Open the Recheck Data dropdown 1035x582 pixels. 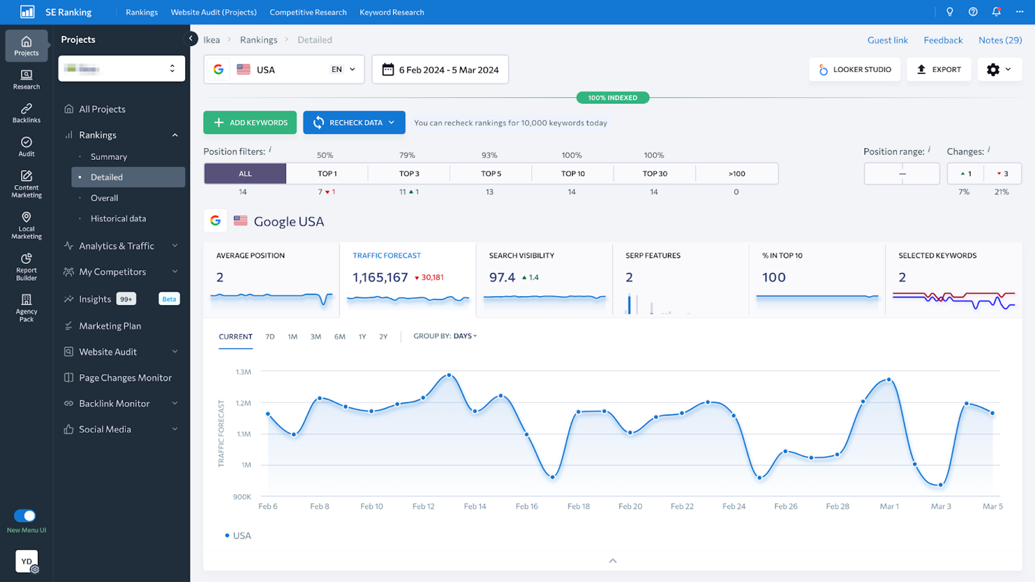pyautogui.click(x=391, y=122)
